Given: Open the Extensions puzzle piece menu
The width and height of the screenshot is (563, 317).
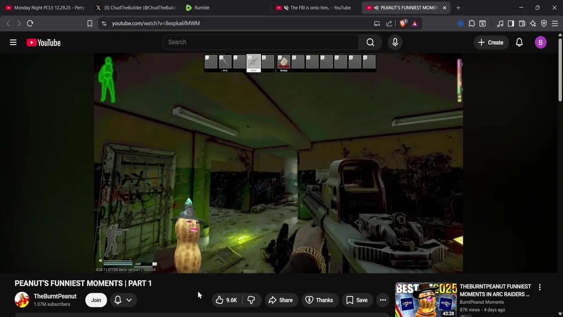Looking at the screenshot, I should tap(472, 23).
